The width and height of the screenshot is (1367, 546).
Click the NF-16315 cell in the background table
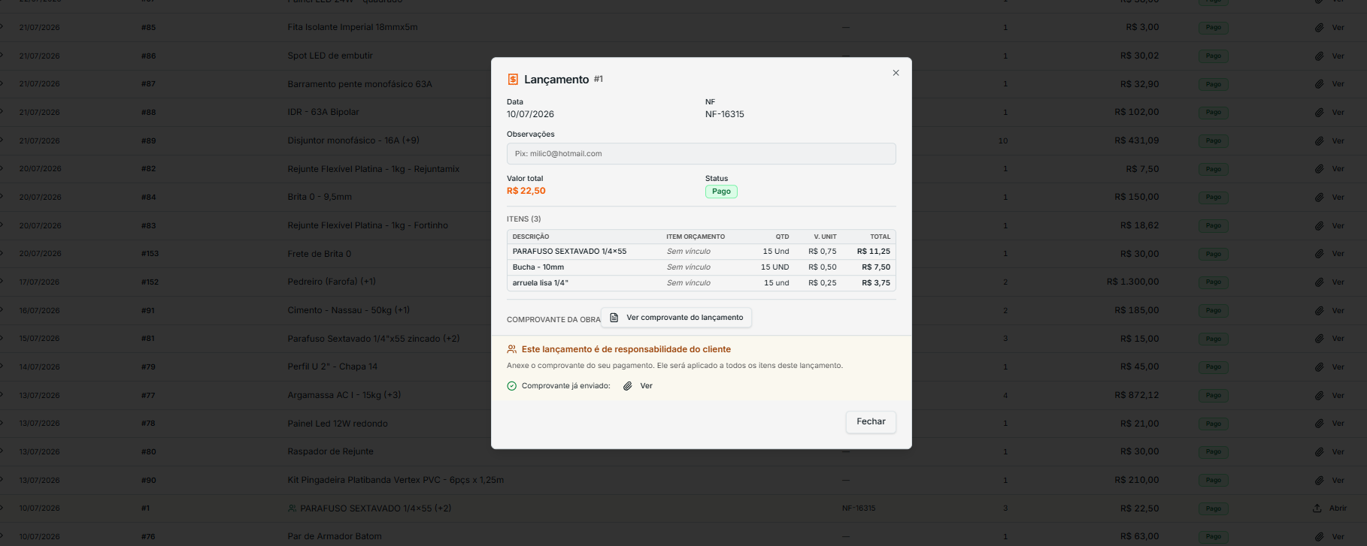point(859,508)
